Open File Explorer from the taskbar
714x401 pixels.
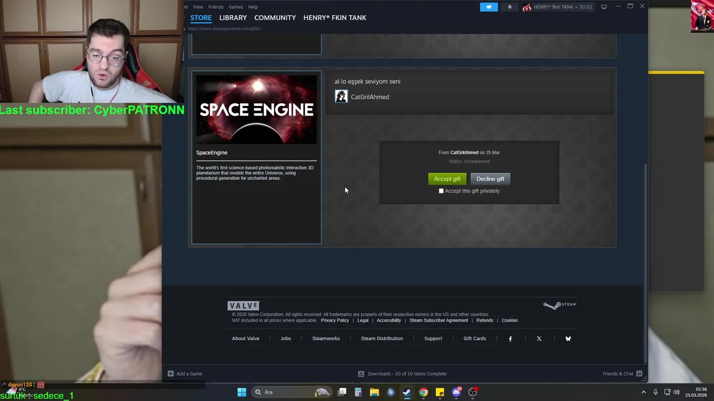(x=374, y=392)
